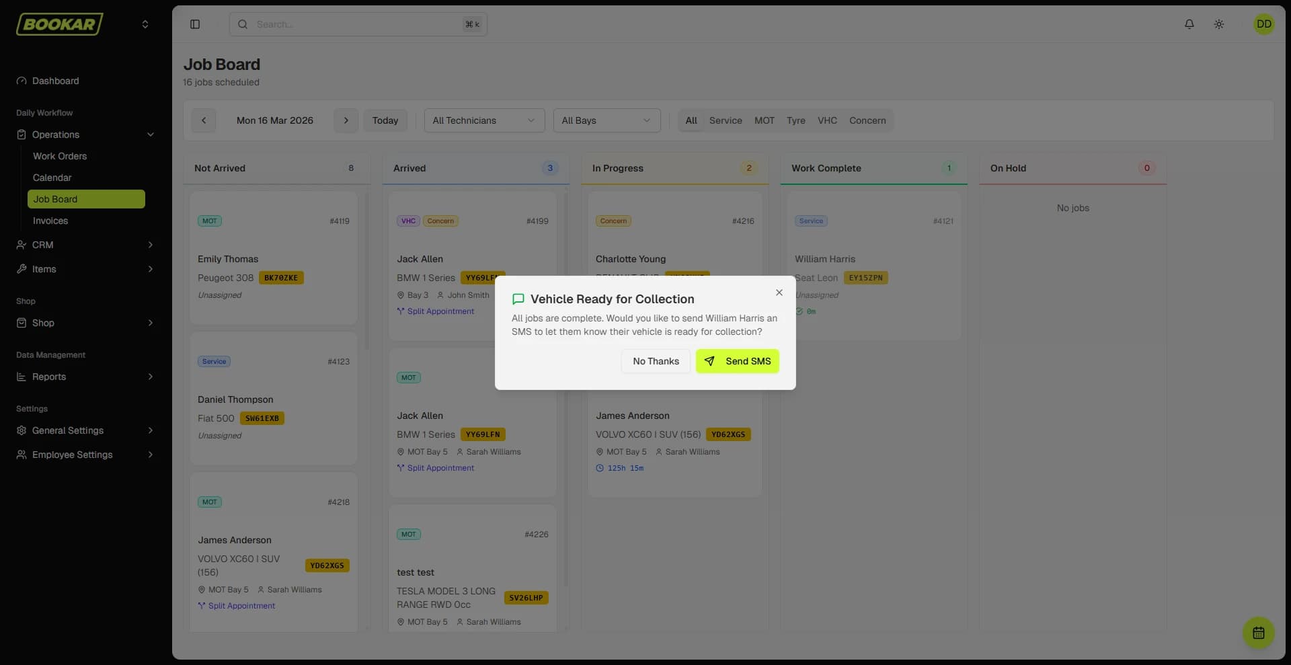Image resolution: width=1291 pixels, height=665 pixels.
Task: Click the search magnifier icon
Action: (x=243, y=24)
